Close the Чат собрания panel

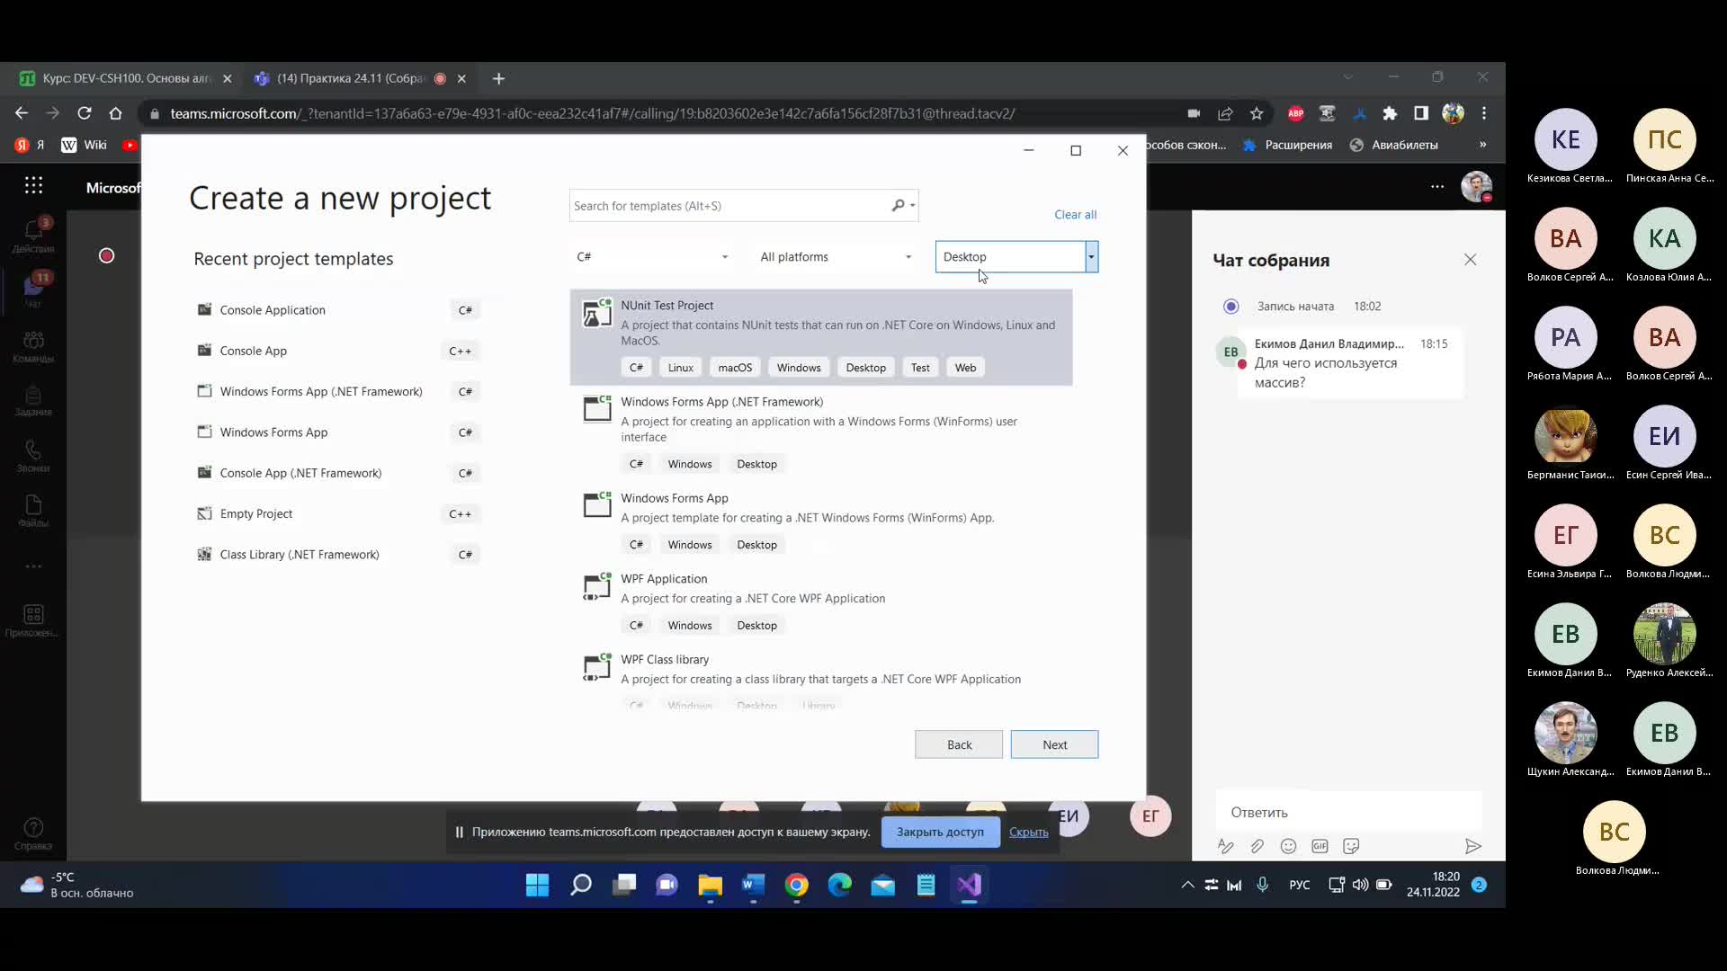[1470, 260]
